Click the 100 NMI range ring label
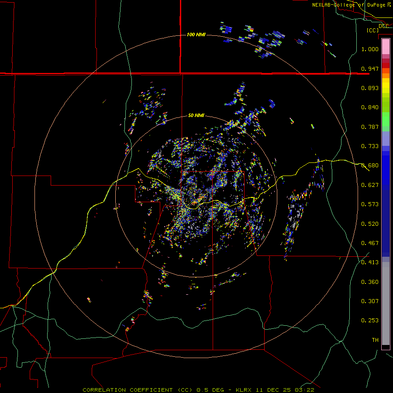The height and width of the screenshot is (393, 393). pyautogui.click(x=196, y=34)
